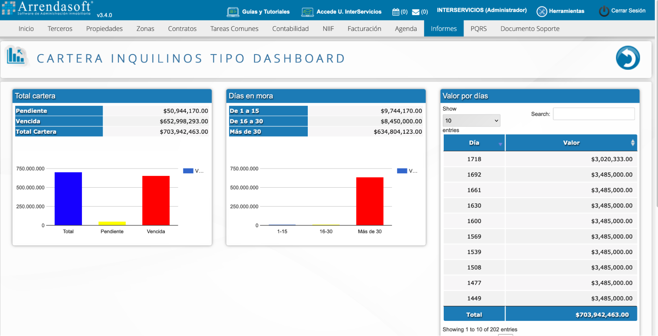Open the Informes menu
The height and width of the screenshot is (336, 658).
[x=443, y=29]
